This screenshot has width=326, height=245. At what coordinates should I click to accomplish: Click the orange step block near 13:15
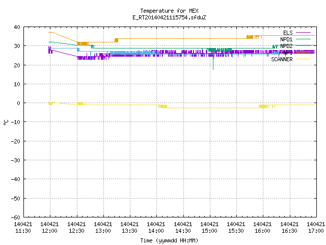point(117,40)
